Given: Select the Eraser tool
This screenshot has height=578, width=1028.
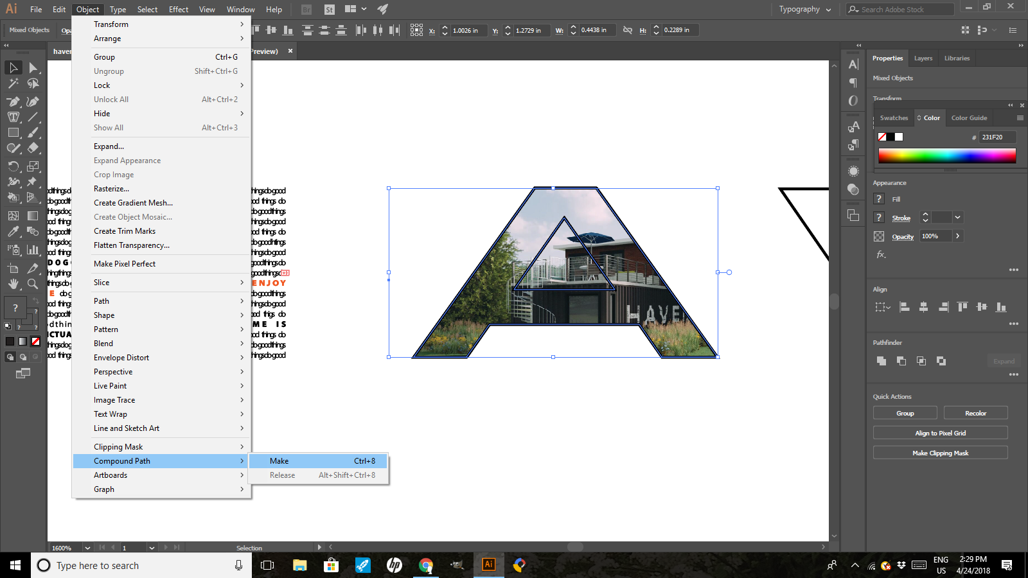Looking at the screenshot, I should (x=33, y=148).
